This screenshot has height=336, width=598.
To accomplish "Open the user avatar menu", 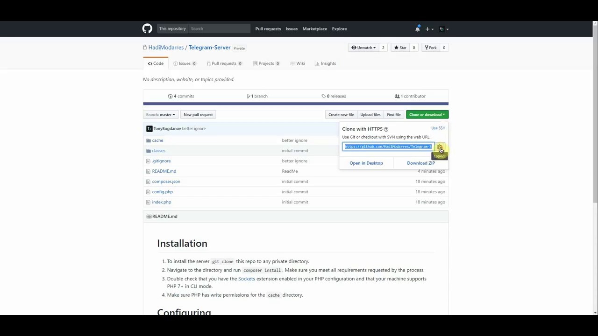I will [x=443, y=29].
